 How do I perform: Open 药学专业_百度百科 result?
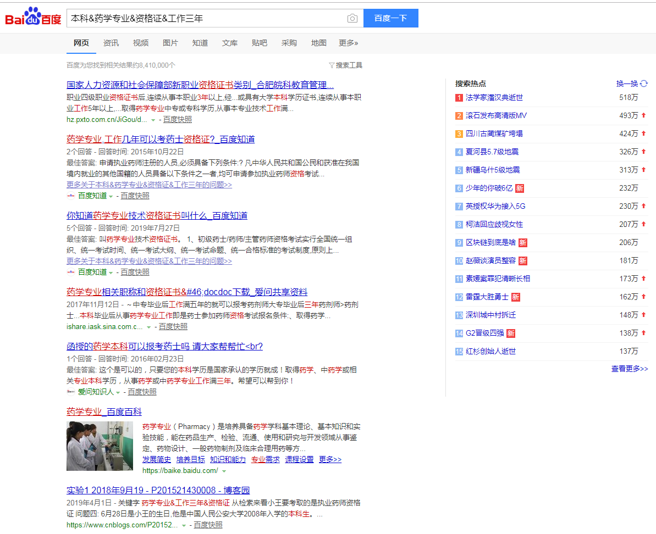[x=104, y=411]
